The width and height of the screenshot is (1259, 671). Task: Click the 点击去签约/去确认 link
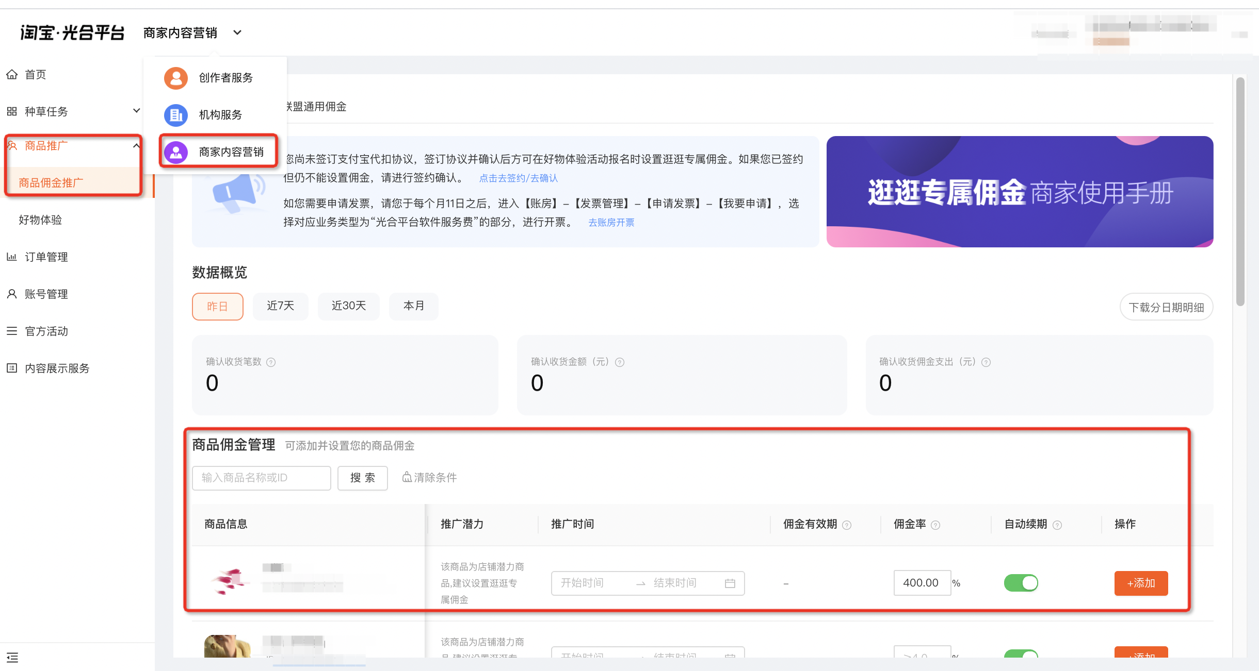pyautogui.click(x=519, y=178)
